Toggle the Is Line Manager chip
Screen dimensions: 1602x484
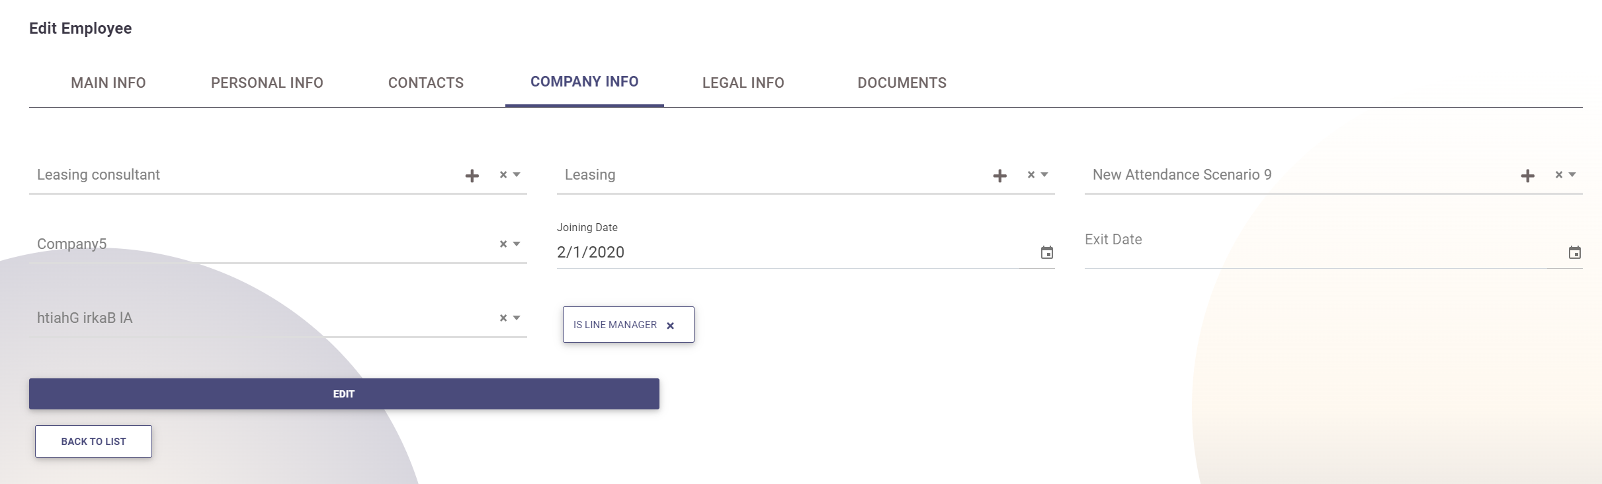point(615,325)
